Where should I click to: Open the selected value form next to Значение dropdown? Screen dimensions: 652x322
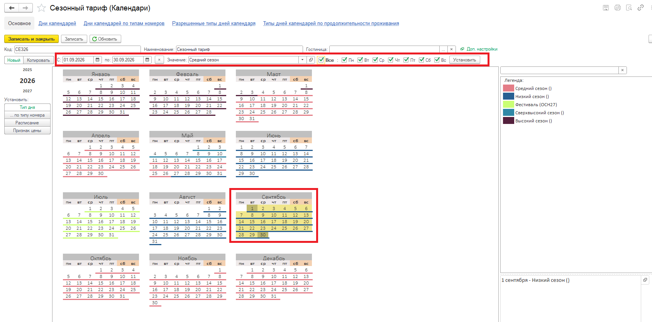coord(311,60)
